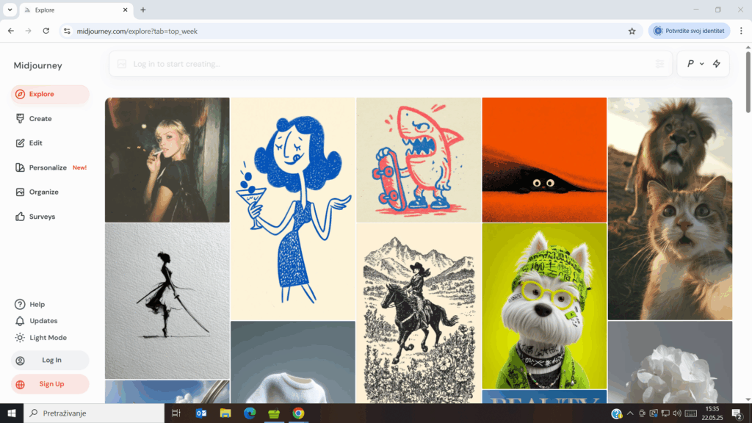Open the orange fabric with eyes image
Image resolution: width=752 pixels, height=423 pixels.
544,159
